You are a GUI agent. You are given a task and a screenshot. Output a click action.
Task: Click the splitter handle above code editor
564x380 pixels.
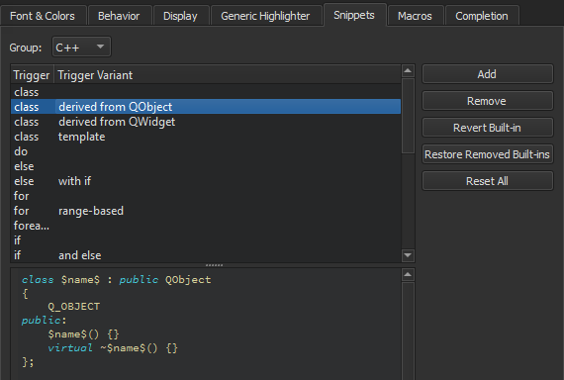[214, 265]
